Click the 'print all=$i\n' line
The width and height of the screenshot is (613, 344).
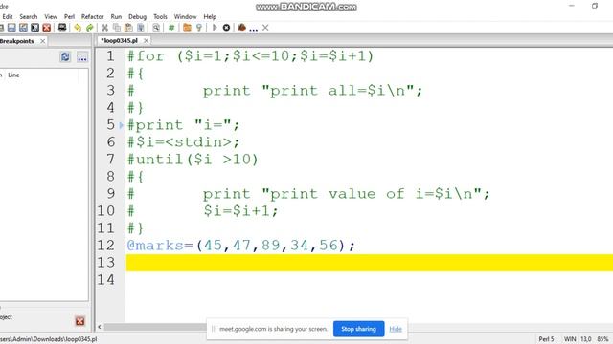313,91
